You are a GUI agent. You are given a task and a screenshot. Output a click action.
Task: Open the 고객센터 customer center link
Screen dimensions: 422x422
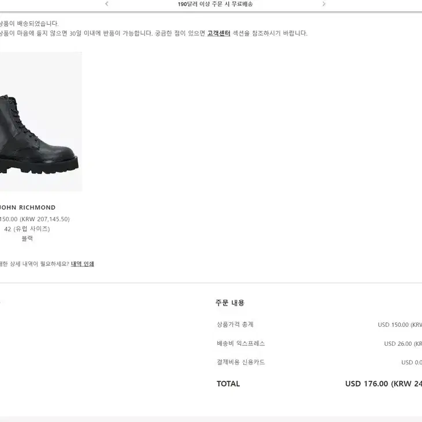click(218, 33)
